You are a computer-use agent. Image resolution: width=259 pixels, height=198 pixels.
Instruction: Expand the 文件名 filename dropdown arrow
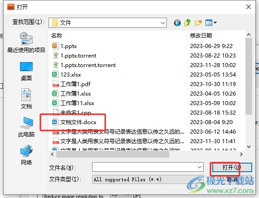(200, 167)
